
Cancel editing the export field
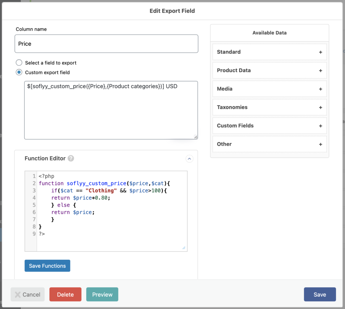coord(28,294)
